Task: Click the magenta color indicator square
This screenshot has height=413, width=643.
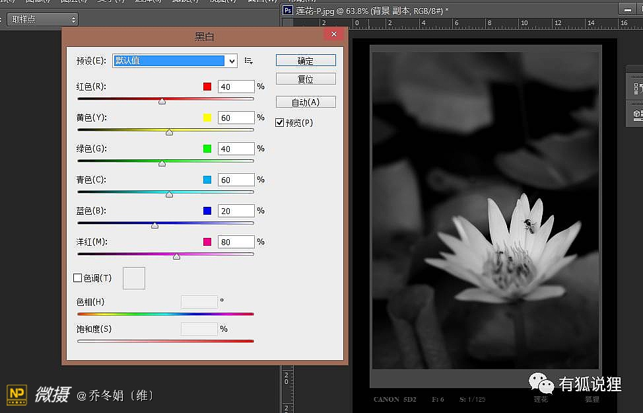Action: pos(207,242)
